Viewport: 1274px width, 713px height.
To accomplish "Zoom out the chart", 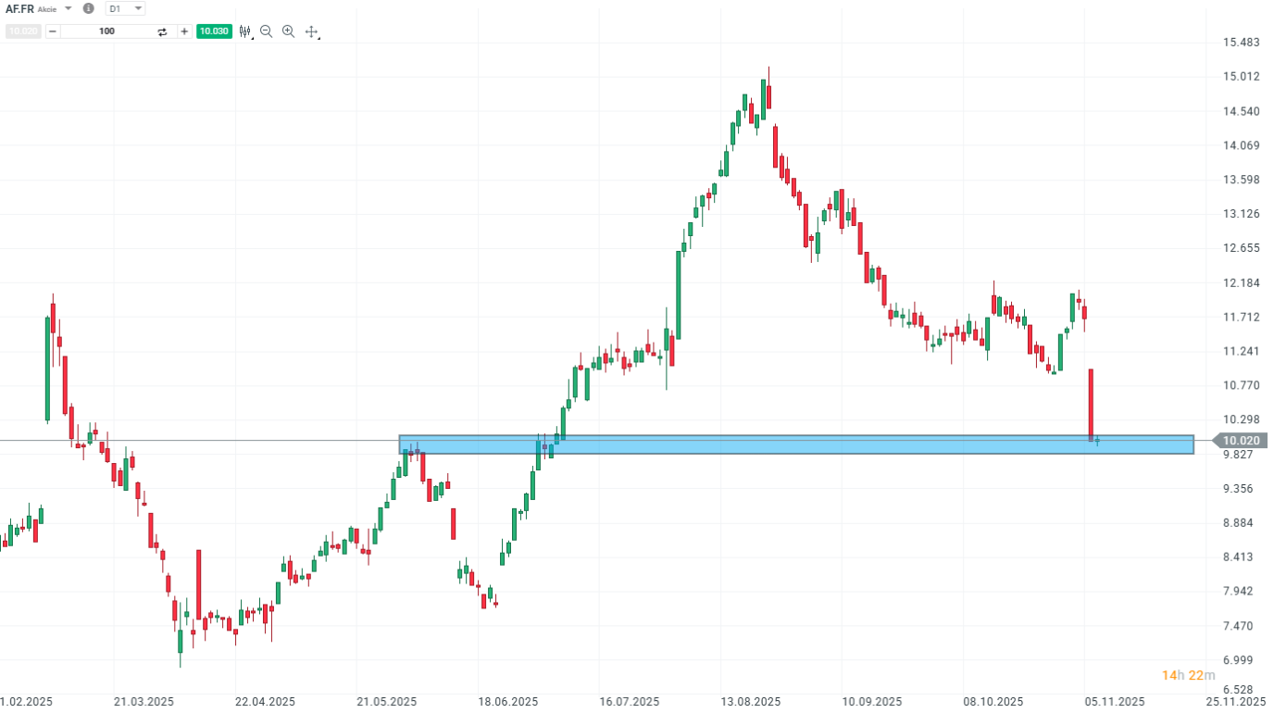I will point(267,31).
